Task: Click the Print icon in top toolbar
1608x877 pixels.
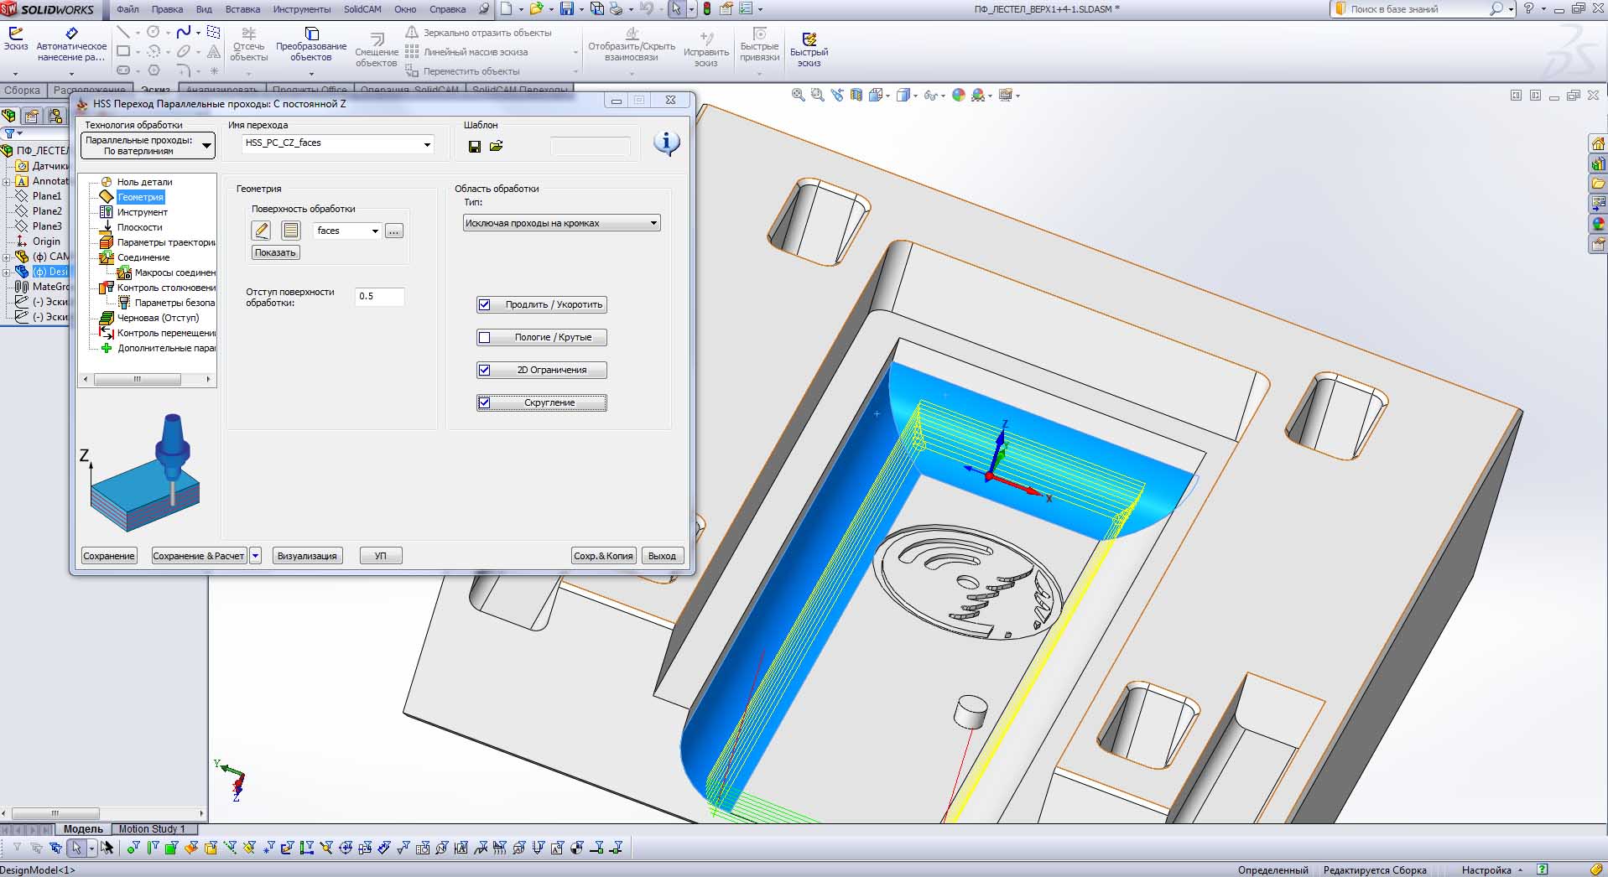Action: click(617, 9)
